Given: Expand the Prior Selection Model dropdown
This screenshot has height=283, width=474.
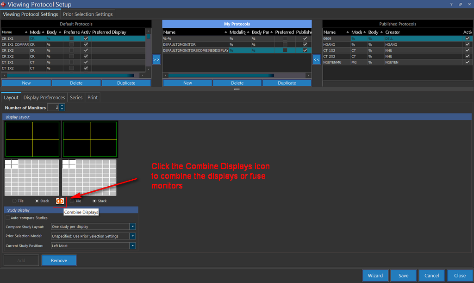Looking at the screenshot, I should 132,236.
